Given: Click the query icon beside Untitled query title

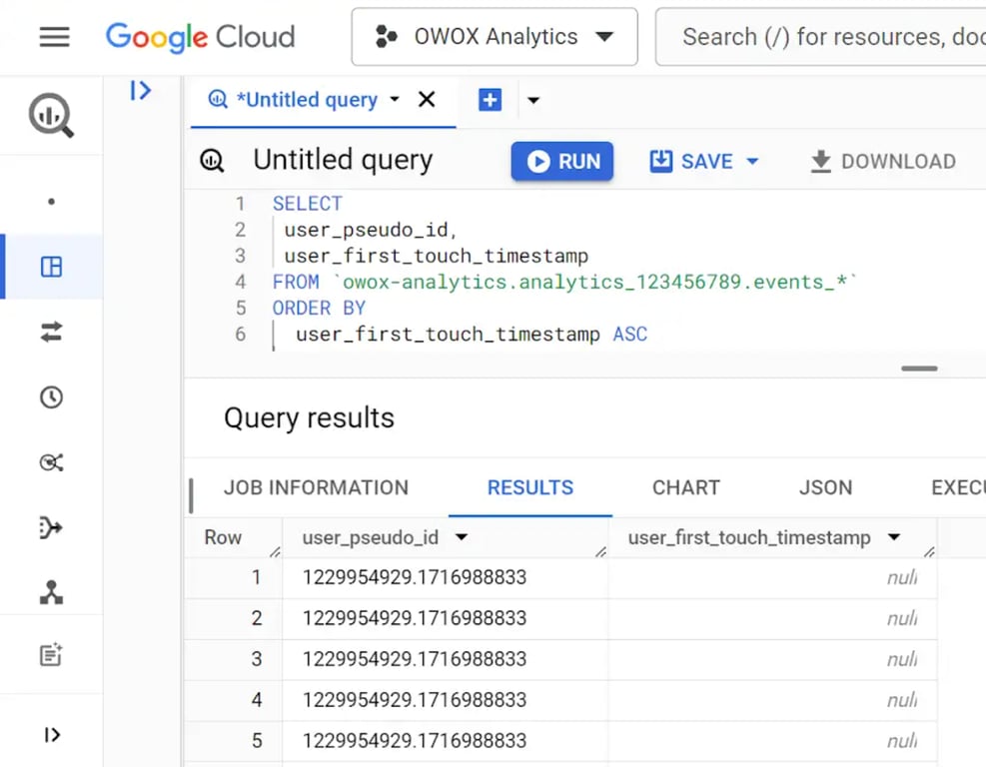Looking at the screenshot, I should (212, 161).
